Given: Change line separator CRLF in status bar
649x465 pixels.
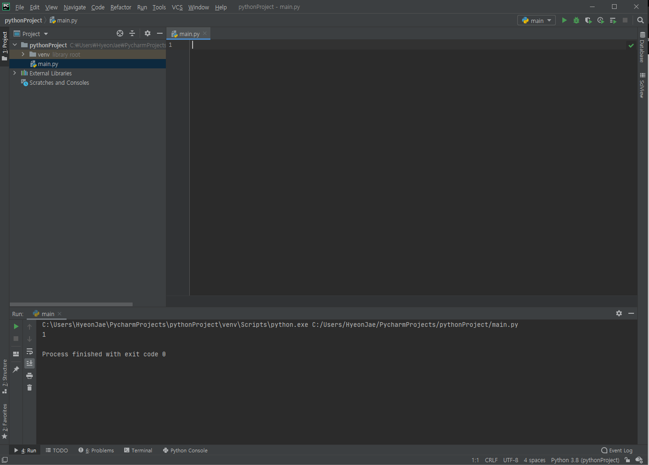Looking at the screenshot, I should 491,460.
